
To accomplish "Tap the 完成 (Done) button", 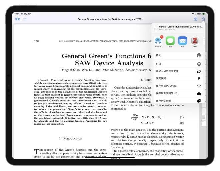I will click(17, 19).
